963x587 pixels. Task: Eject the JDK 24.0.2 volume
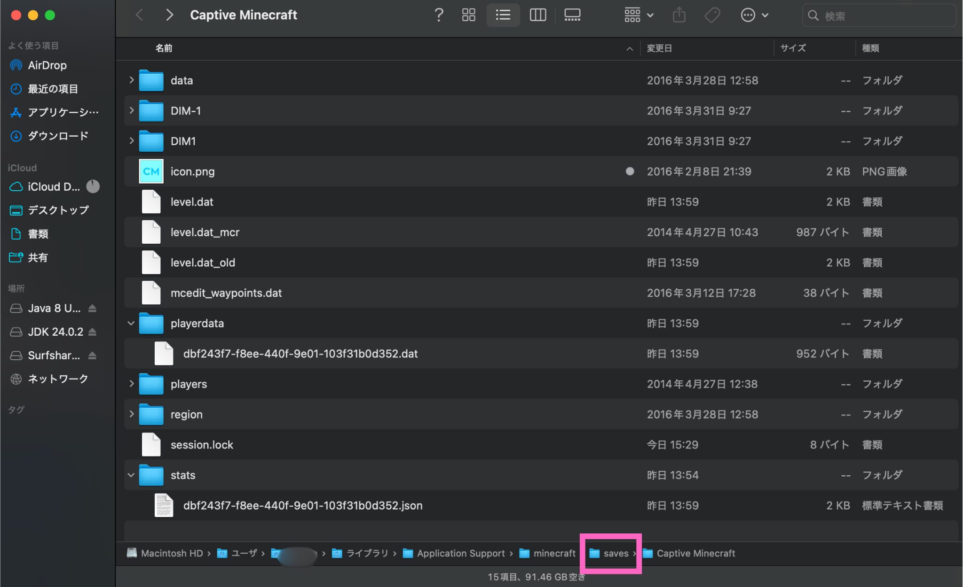93,332
